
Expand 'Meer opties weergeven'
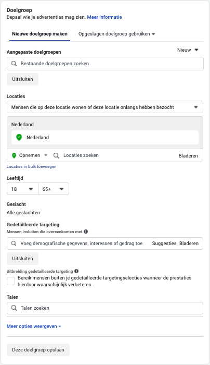pos(34,326)
